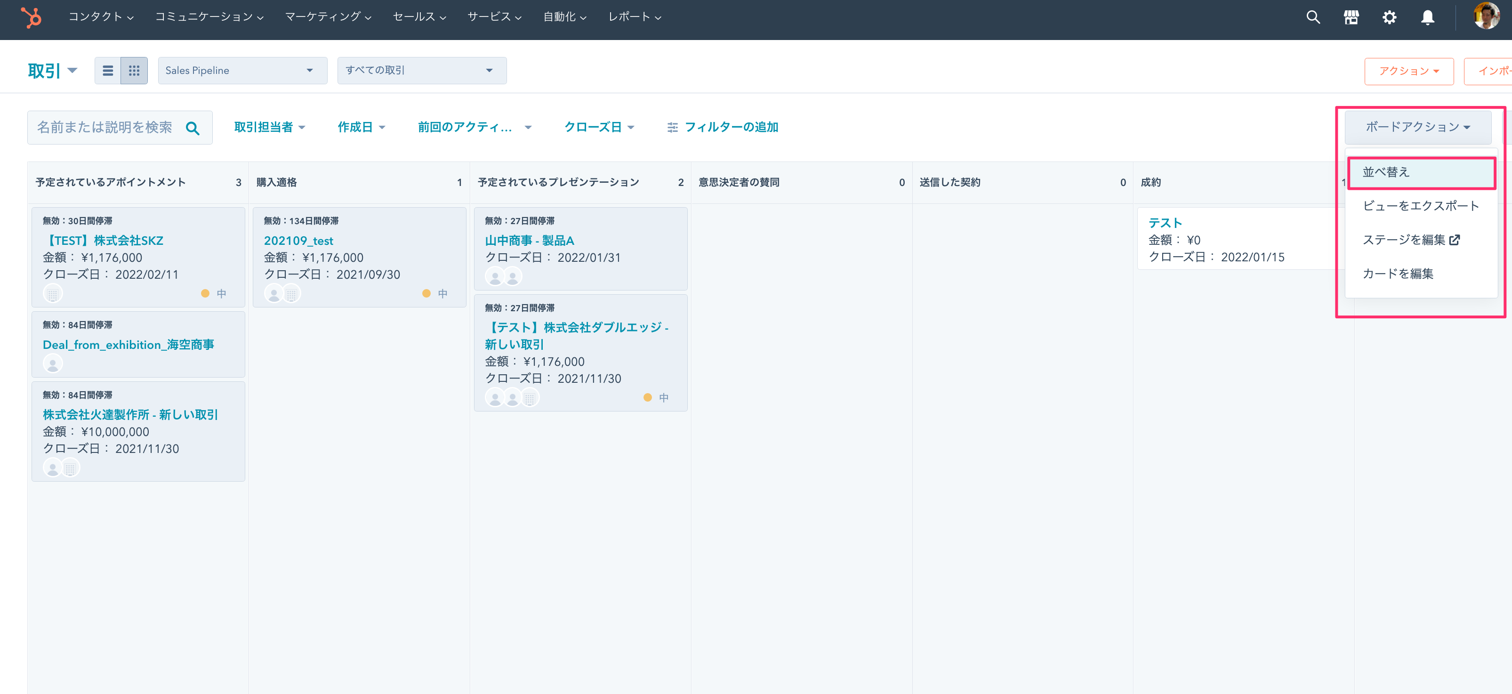Click the contact avatar on 202109_test card
The height and width of the screenshot is (694, 1512).
click(273, 293)
